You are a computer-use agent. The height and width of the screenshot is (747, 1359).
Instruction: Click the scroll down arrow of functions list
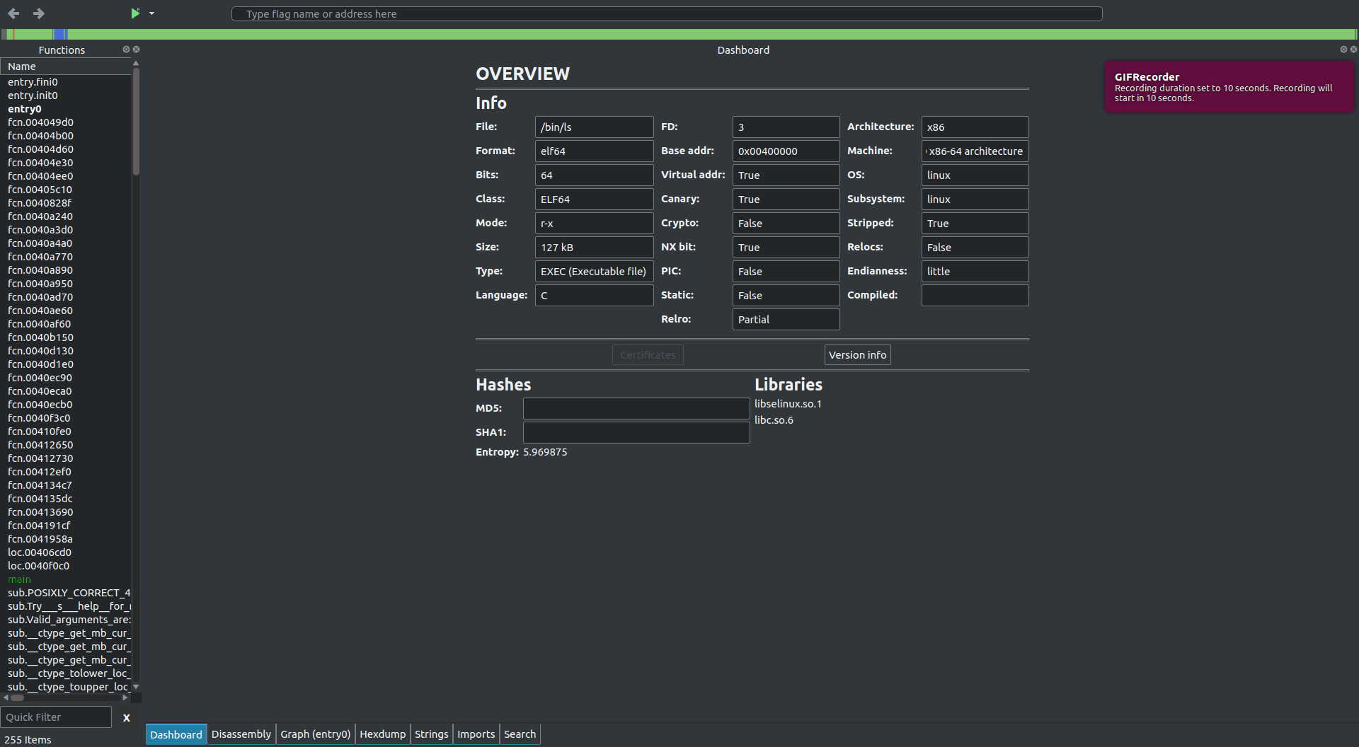click(x=136, y=687)
